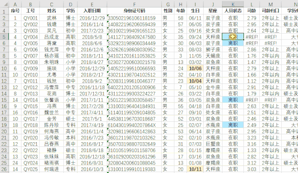Select column header H
298x173 pixels.
(180, 4)
